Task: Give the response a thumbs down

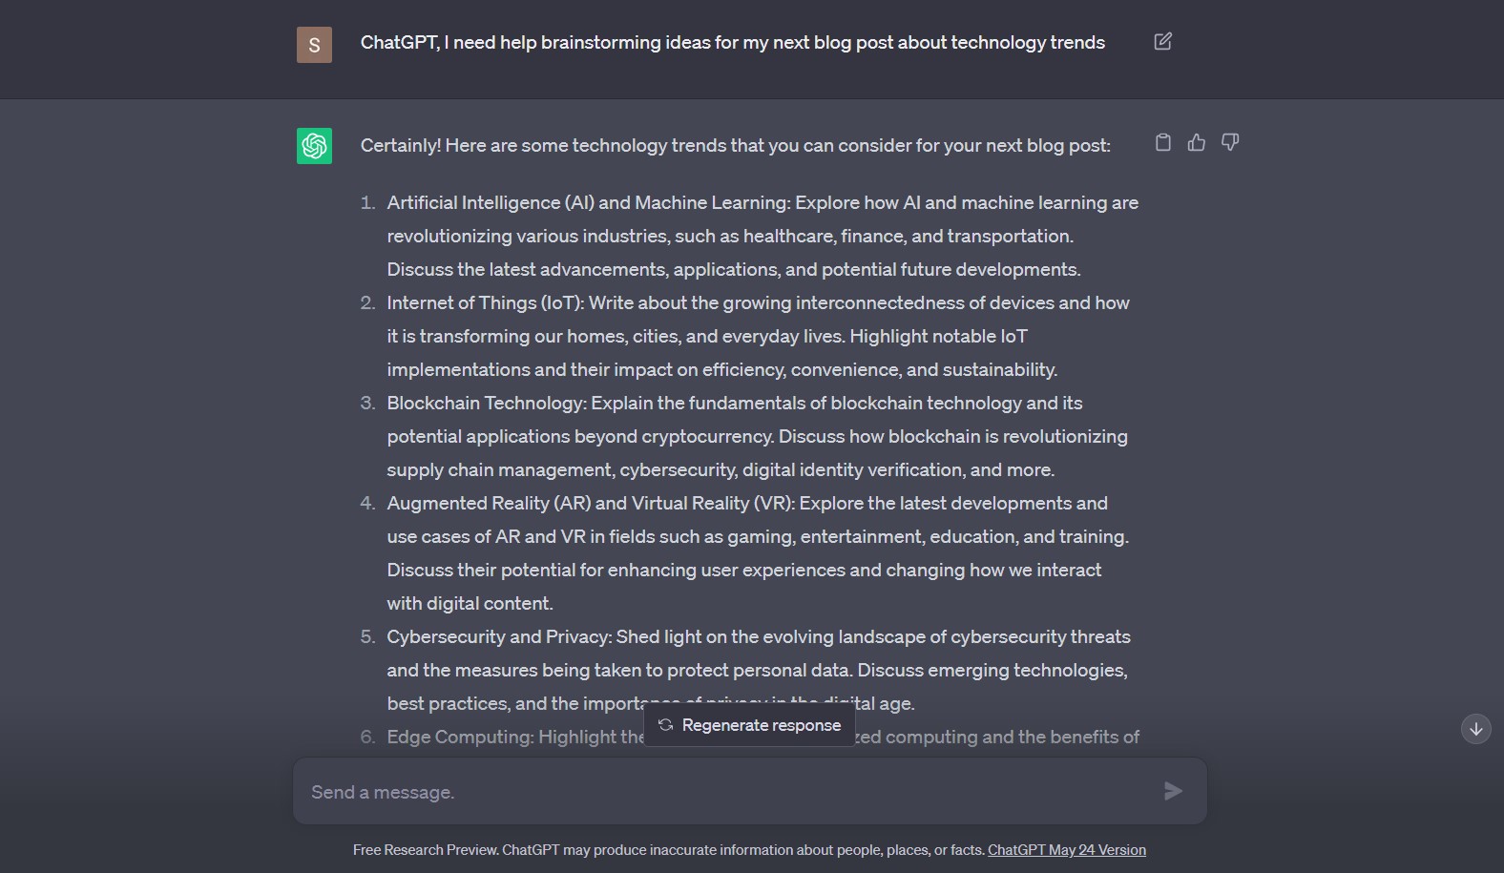Action: pyautogui.click(x=1230, y=142)
